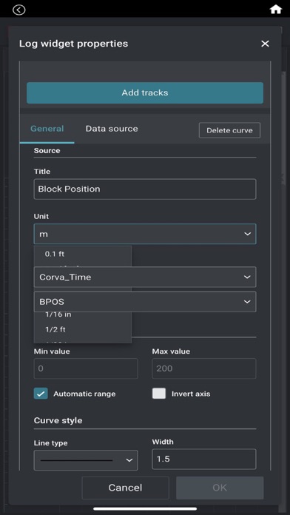This screenshot has height=515, width=290.
Task: Click the Cancel button
Action: (x=125, y=488)
